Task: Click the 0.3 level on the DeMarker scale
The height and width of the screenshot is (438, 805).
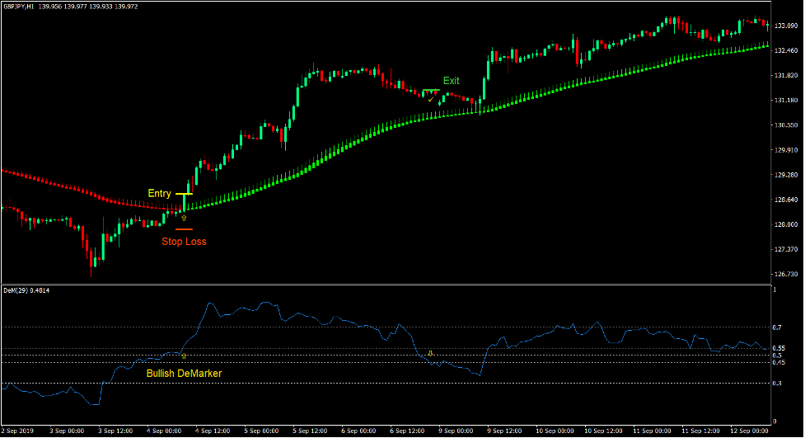Action: pyautogui.click(x=777, y=383)
